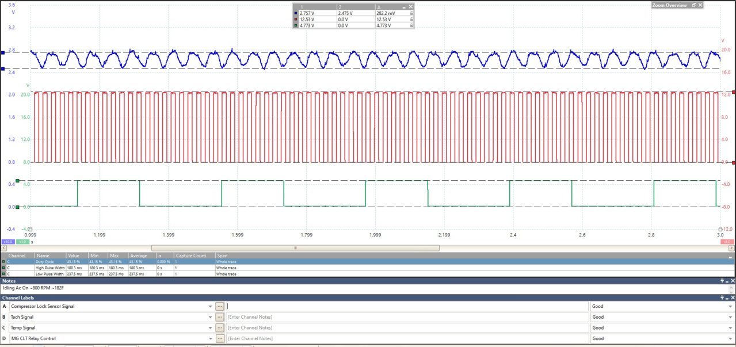Restore the Zoom Overview panel window
Image resolution: width=736 pixels, height=347 pixels.
694,5
